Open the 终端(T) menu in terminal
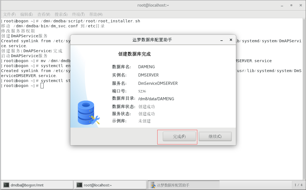This screenshot has width=306, height=190. coord(78,14)
